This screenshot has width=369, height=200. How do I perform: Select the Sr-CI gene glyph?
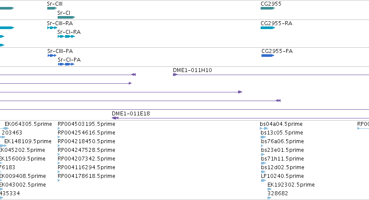66,17
